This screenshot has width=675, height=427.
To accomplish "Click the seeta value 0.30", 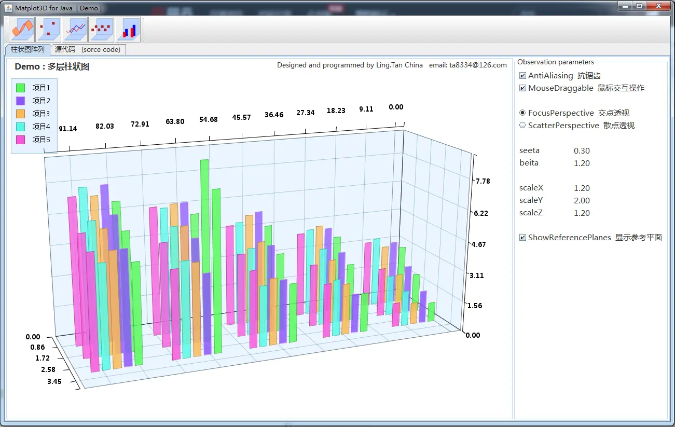I will [x=582, y=151].
